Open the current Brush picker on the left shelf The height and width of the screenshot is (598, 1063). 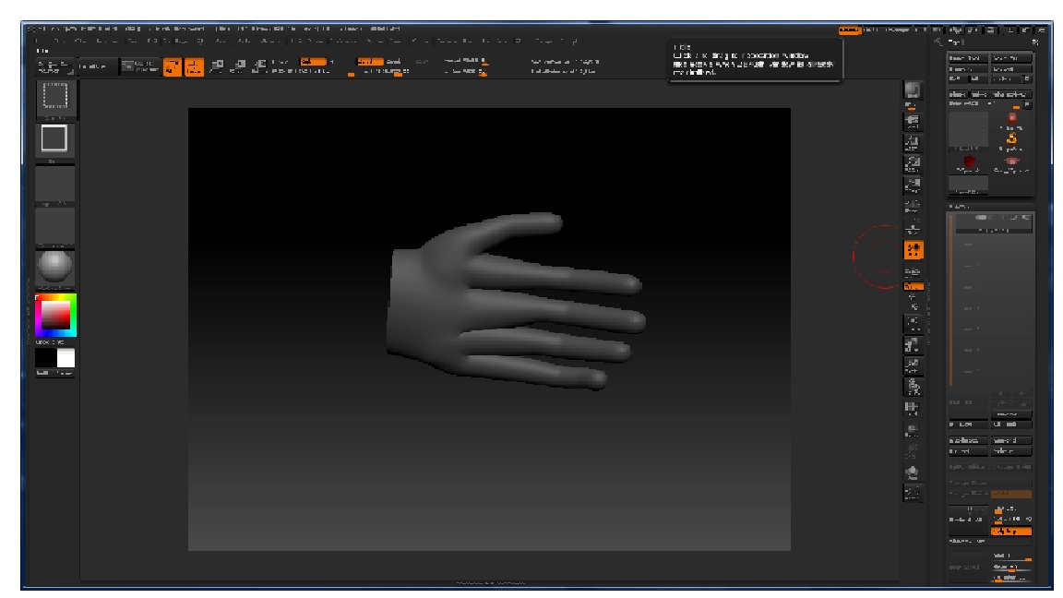pos(55,99)
